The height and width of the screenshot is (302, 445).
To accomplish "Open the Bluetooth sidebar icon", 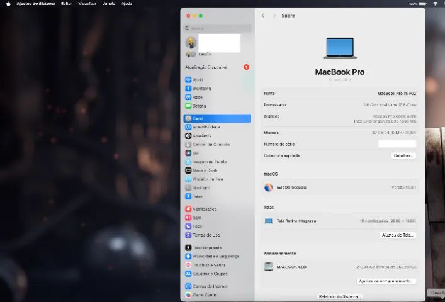I will click(188, 89).
